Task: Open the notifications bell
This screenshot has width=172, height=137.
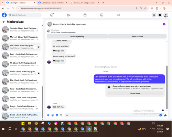Action: (160, 15)
